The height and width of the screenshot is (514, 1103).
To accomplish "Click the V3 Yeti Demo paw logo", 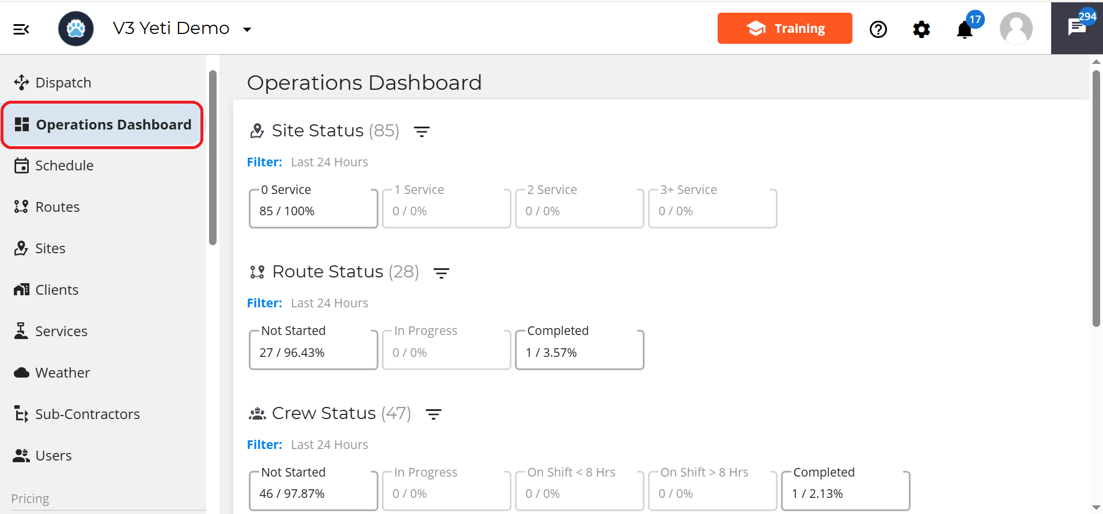I will [75, 28].
